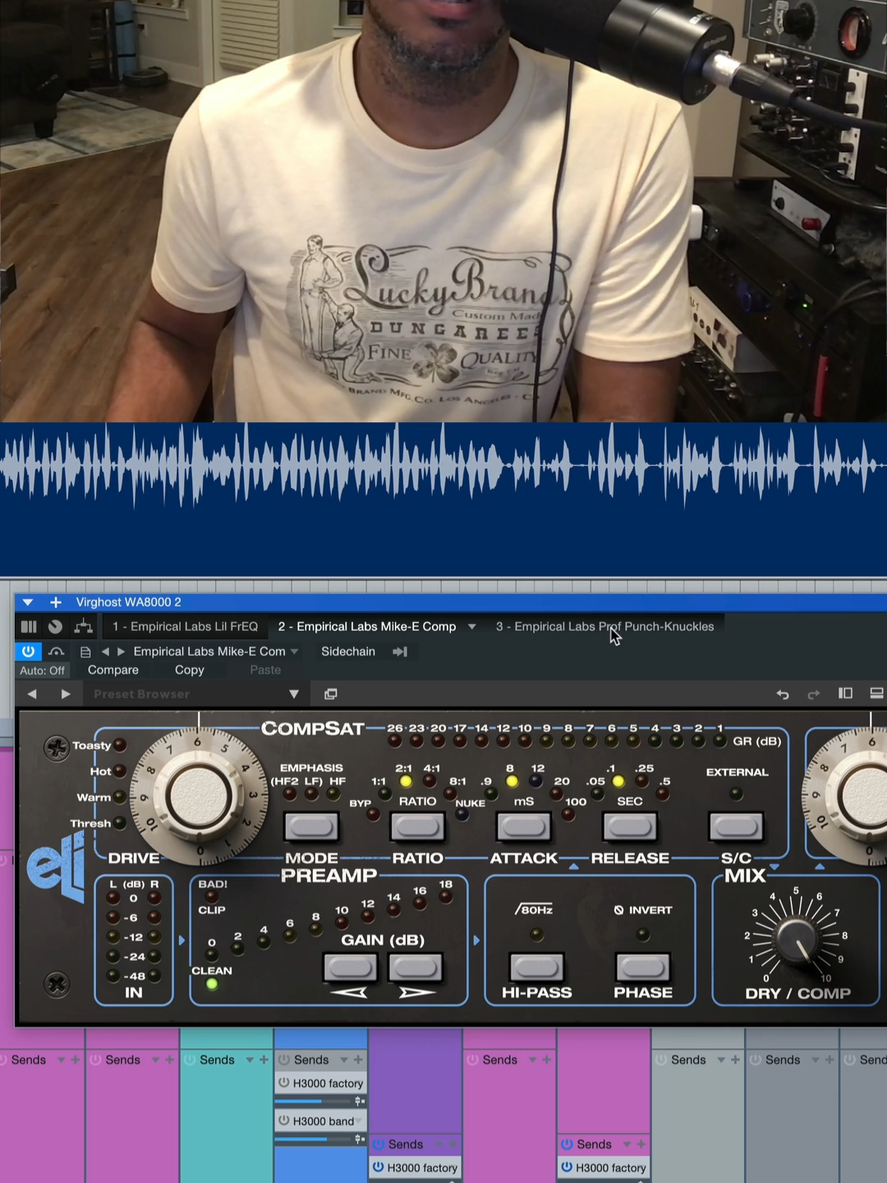Click the preset document icon

pyautogui.click(x=85, y=651)
